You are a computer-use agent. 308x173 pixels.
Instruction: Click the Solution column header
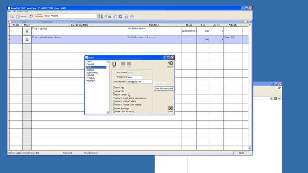click(x=154, y=25)
